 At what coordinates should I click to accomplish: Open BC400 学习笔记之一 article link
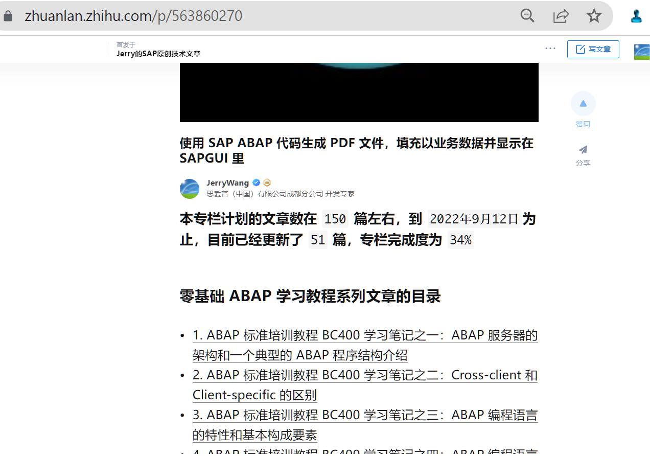[x=365, y=345]
